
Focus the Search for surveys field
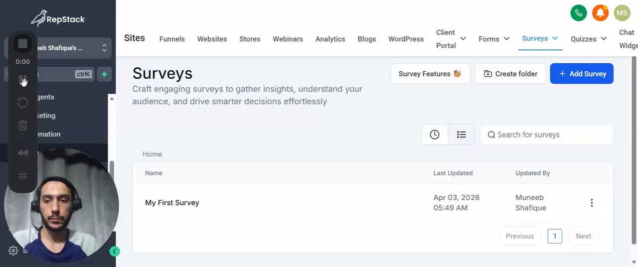point(551,134)
